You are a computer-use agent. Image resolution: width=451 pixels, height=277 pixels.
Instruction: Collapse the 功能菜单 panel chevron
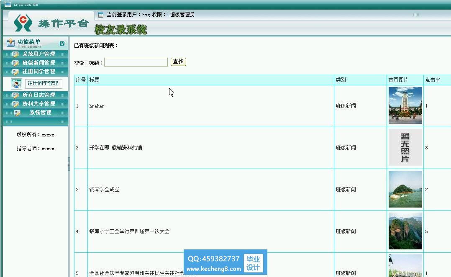point(62,44)
